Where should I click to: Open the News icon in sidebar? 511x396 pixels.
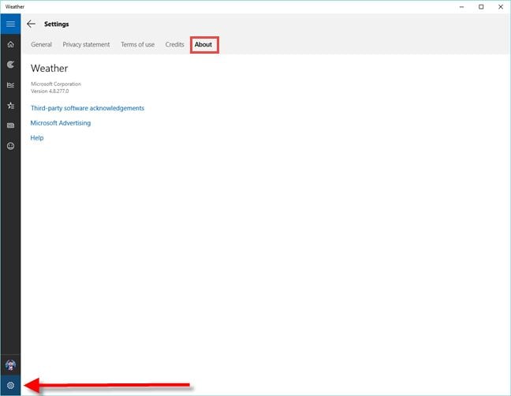(x=10, y=125)
